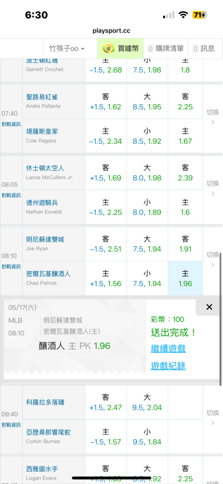Open 對戰資訊 for the 07:40 game
Viewport: 223px width, 484px height.
[x=11, y=124]
